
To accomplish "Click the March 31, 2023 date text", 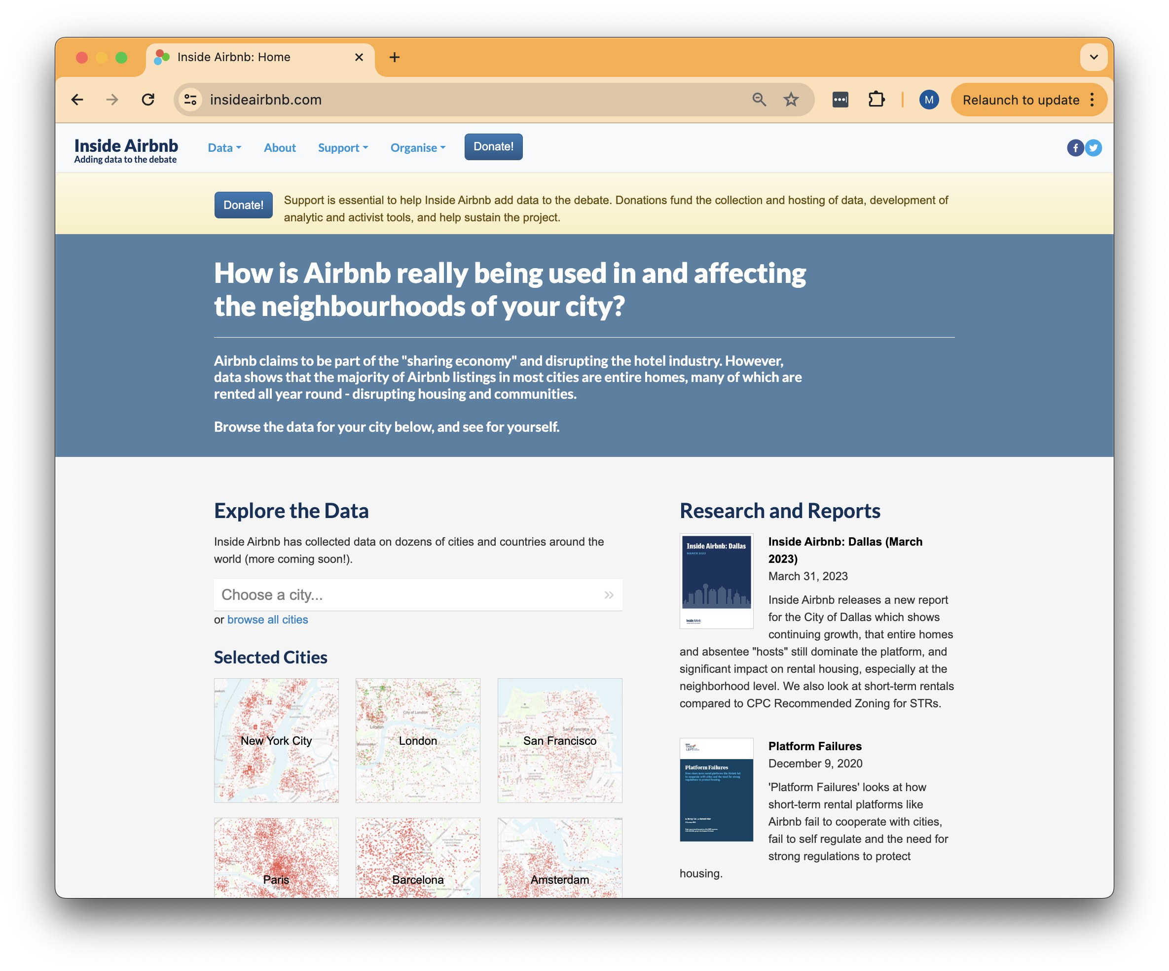I will [x=808, y=576].
